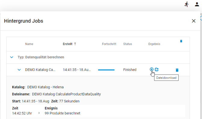Click the Start 14:41:35 - 18.Aug value
202x119 pixels.
point(36,101)
